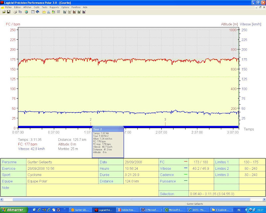Click the curve graph icon in toolbar

tap(44, 12)
